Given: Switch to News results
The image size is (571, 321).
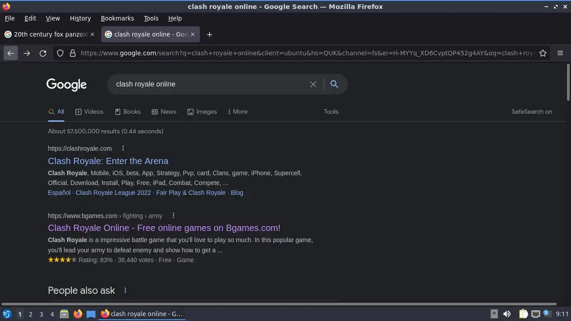Looking at the screenshot, I should click(x=164, y=111).
